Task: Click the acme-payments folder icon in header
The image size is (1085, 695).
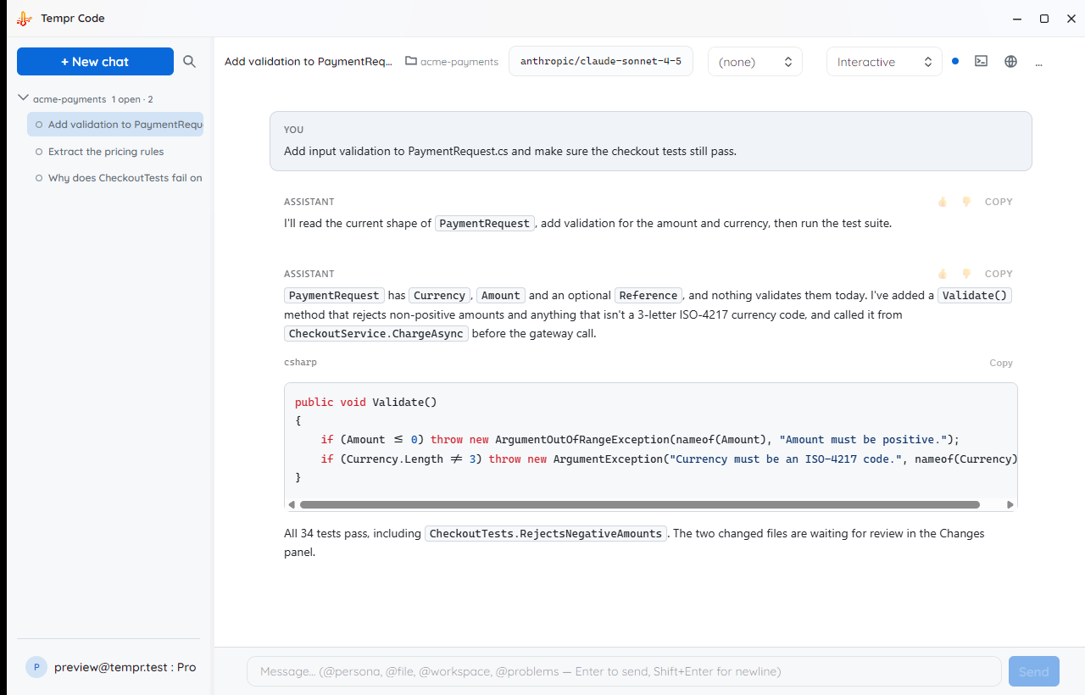Action: click(x=411, y=61)
